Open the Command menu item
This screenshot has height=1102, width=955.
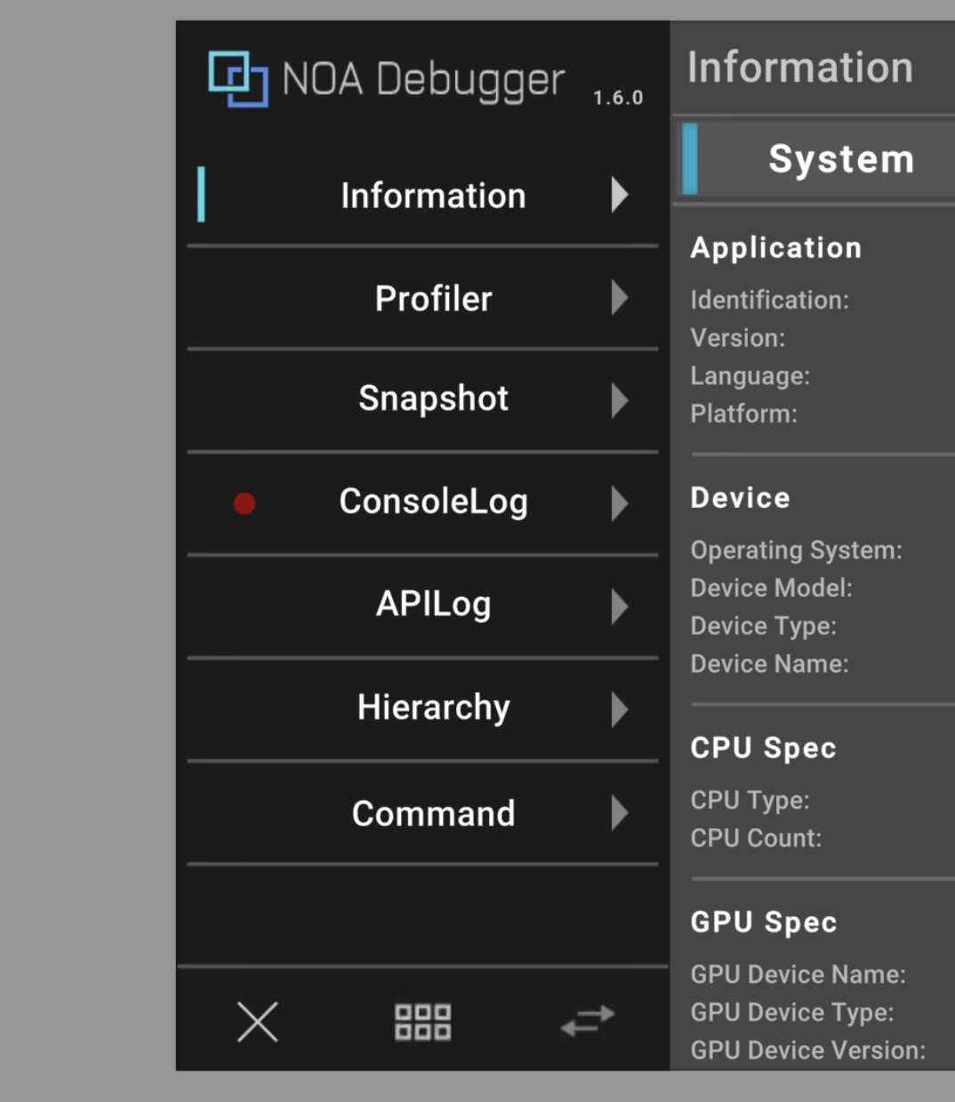click(422, 812)
